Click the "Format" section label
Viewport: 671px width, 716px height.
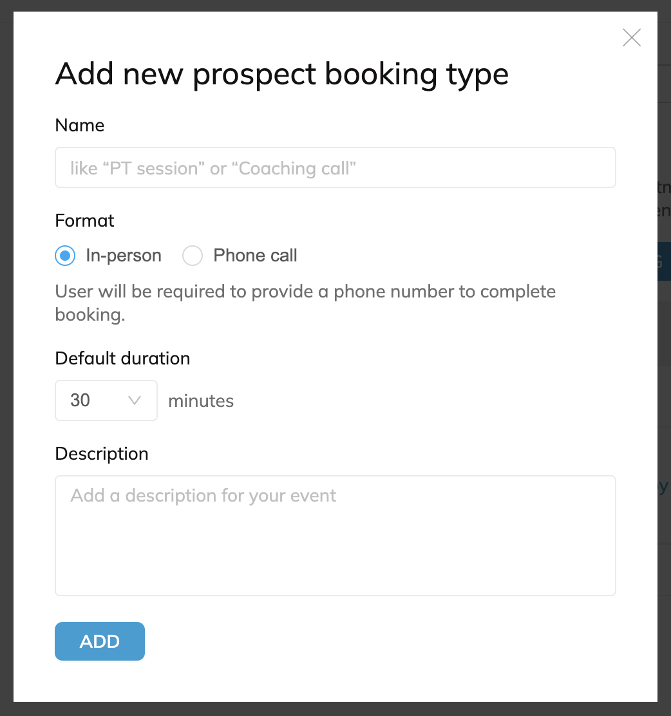[x=85, y=221]
